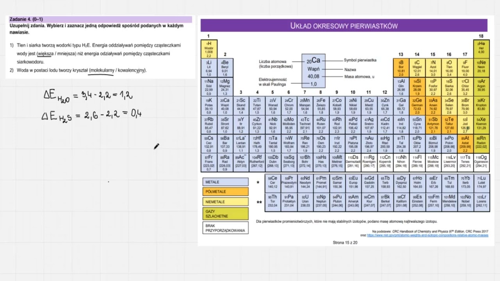The image size is (500, 281).
Task: Click the Lutet (Lu) element cell
Action: coord(481,183)
